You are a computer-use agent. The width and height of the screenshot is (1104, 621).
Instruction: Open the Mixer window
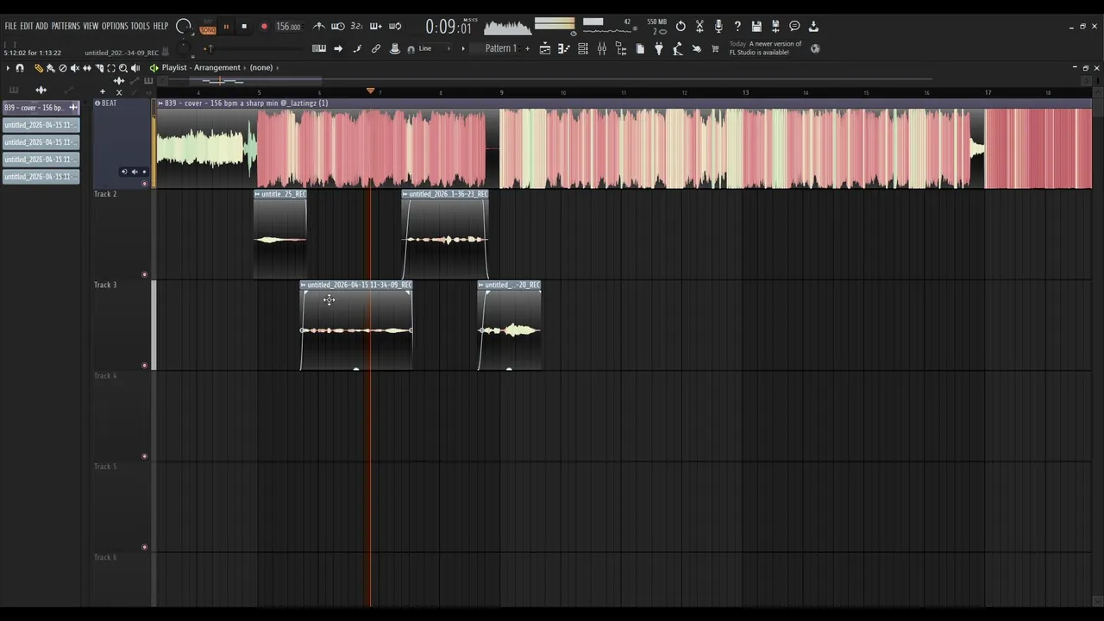pos(602,49)
